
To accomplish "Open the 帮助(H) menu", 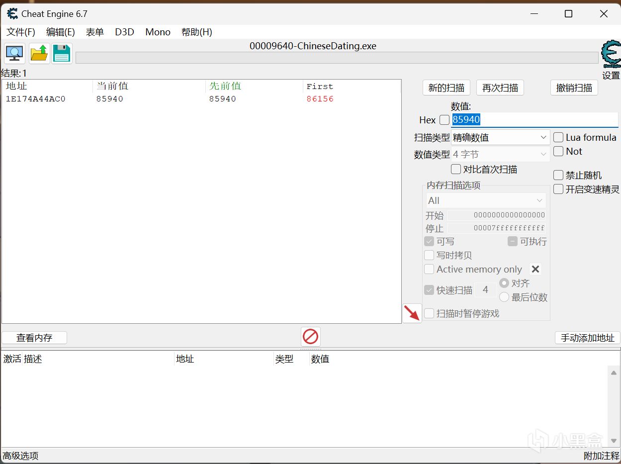I will point(197,32).
